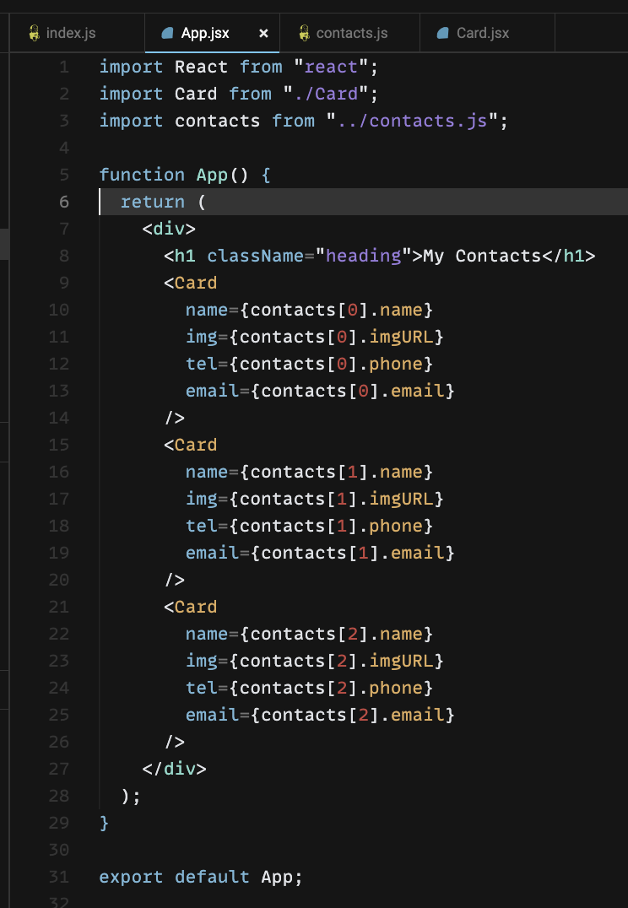Select the App.jsx tab
Image resolution: width=628 pixels, height=908 pixels.
click(212, 33)
